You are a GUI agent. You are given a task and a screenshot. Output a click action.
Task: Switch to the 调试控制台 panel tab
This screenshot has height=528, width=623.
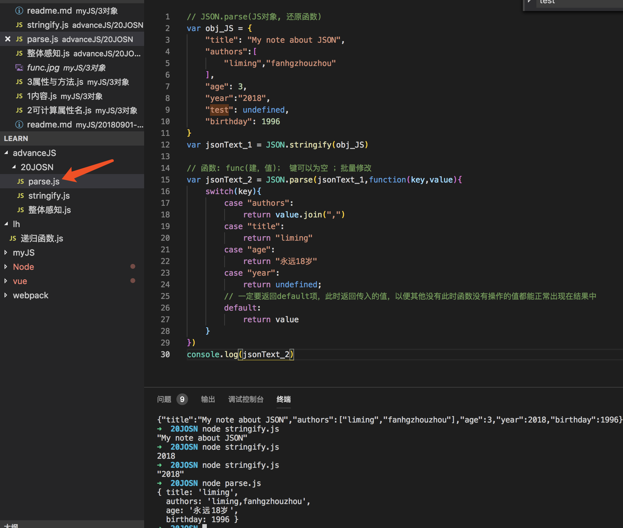[246, 399]
